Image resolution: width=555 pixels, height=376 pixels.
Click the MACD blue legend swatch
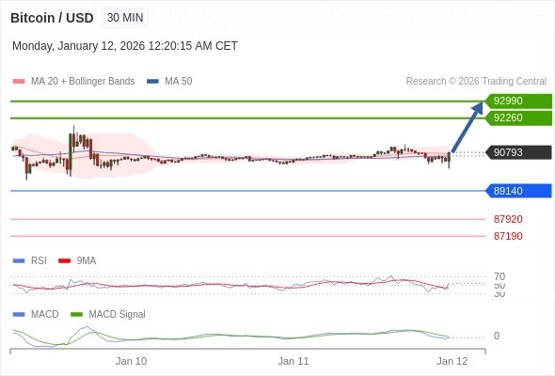click(19, 315)
